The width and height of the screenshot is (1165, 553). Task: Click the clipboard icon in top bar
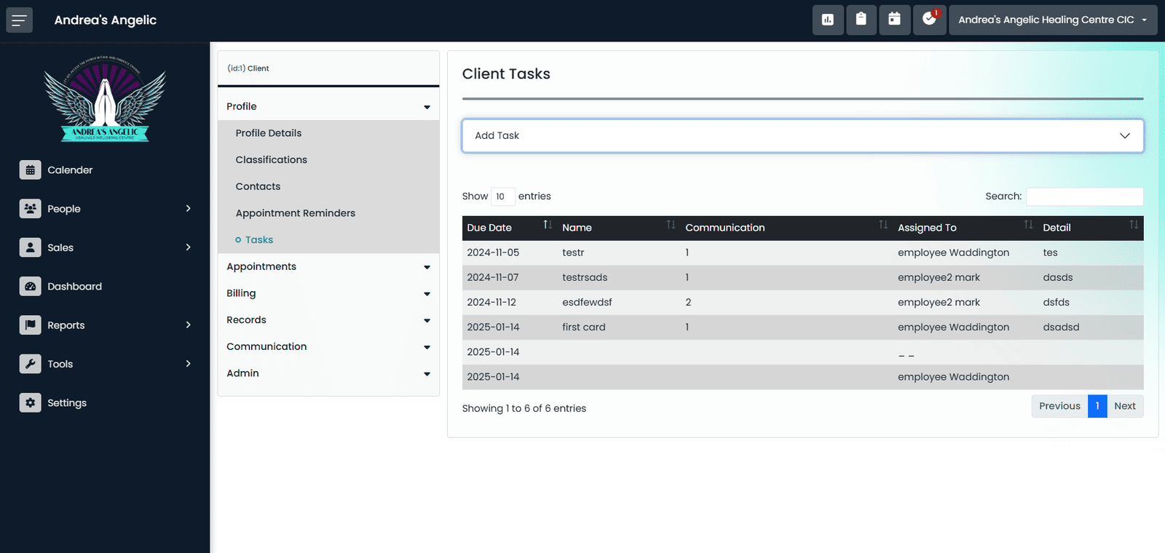[861, 20]
